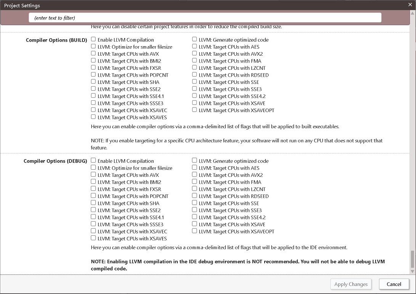Screen dimensions: 416x294
Task: Check BUILD option LLVM: Generate optimized code
Action: click(194, 39)
